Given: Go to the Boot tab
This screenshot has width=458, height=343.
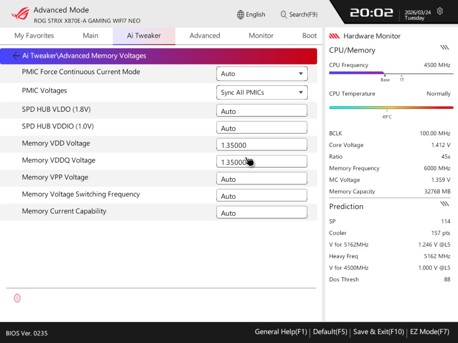Looking at the screenshot, I should click(x=309, y=36).
